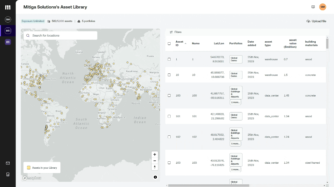Click the documentation book icon in the header
Viewport: 334px width, 187px height.
[313, 7]
